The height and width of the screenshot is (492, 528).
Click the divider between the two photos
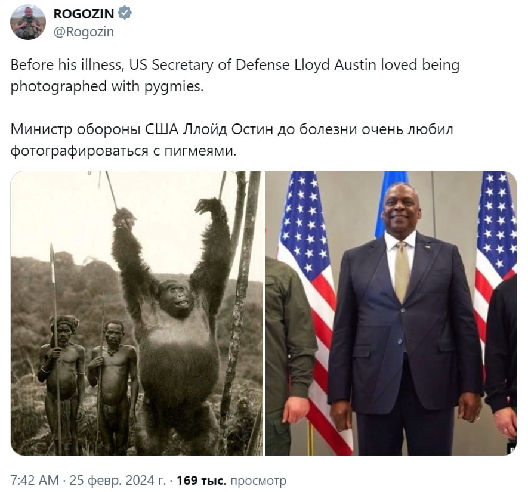[x=264, y=313]
